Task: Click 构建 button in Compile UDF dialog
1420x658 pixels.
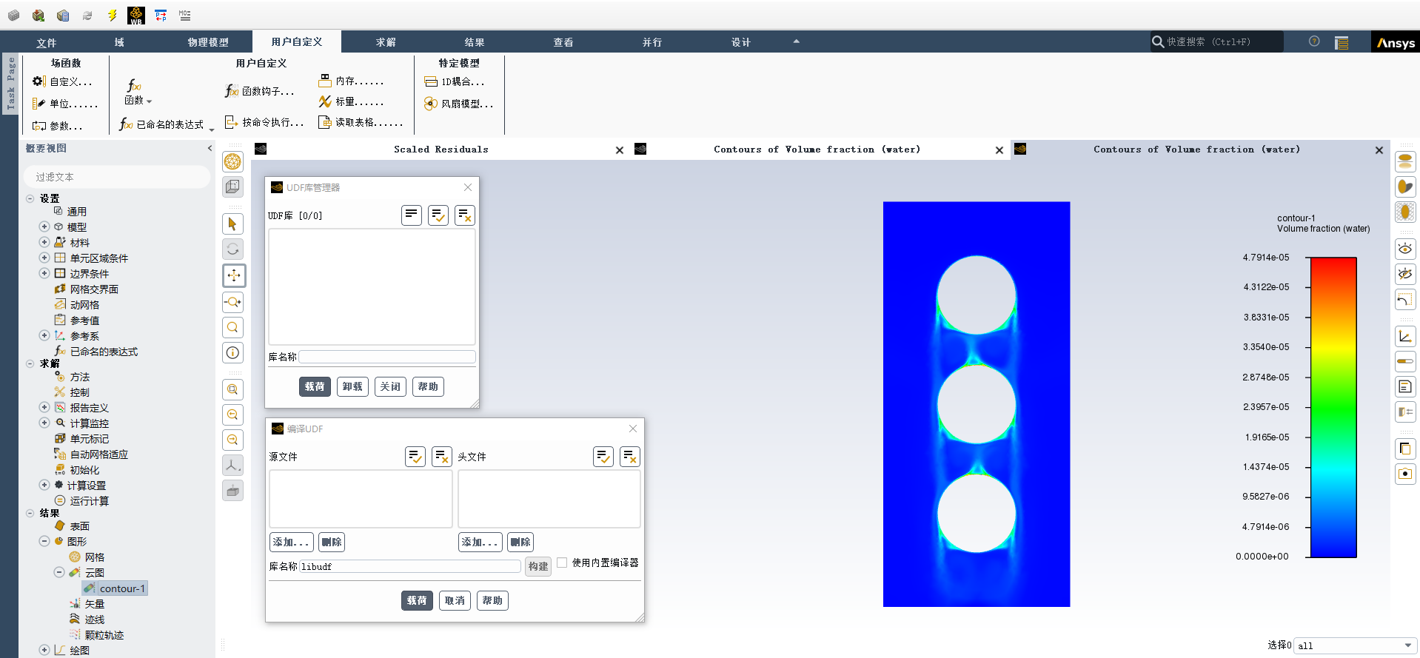Action: [x=538, y=566]
